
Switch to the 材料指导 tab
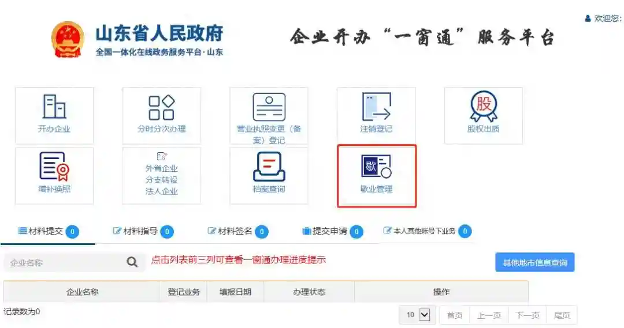click(x=143, y=231)
